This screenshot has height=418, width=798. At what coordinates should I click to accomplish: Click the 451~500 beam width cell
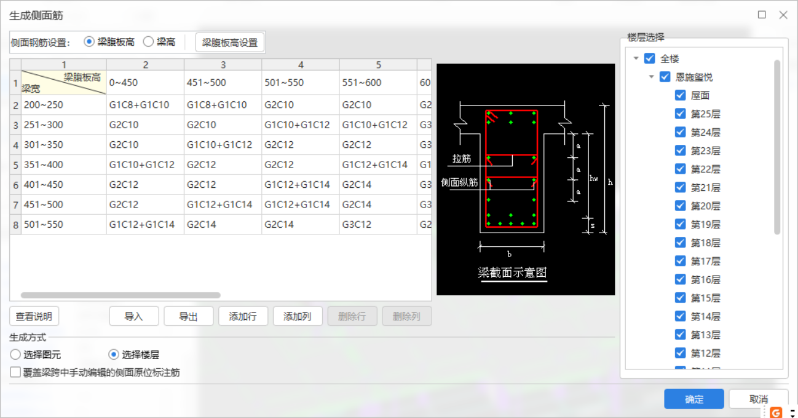tap(64, 204)
